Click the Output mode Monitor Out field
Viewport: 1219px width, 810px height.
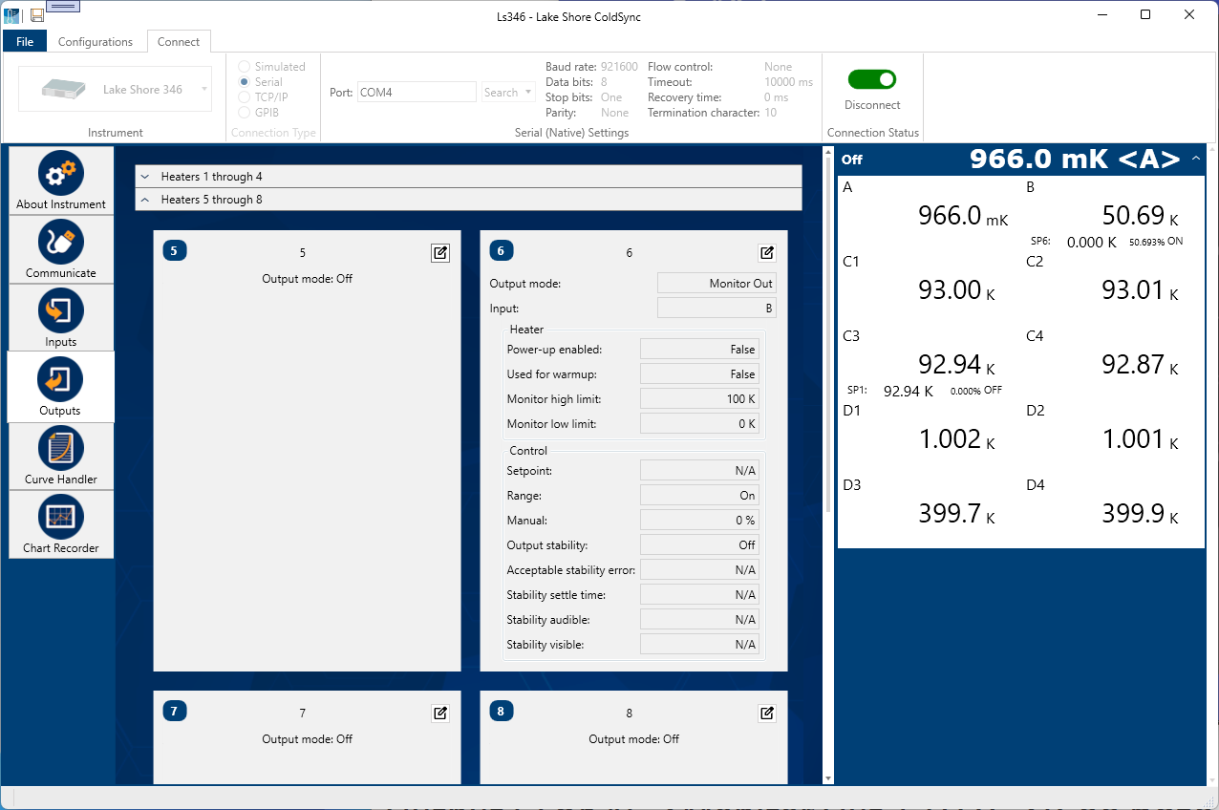pos(716,284)
